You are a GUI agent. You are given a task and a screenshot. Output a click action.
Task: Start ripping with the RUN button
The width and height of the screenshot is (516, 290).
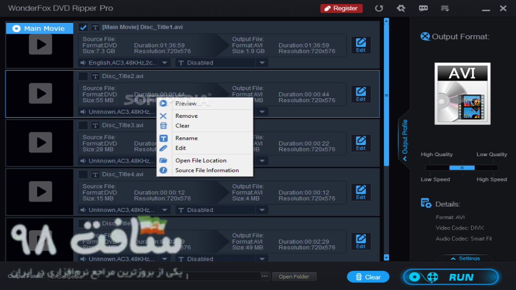(x=451, y=277)
